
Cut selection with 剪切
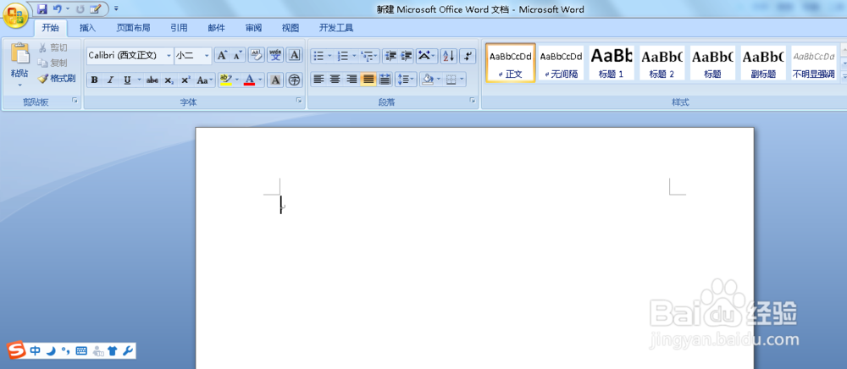point(53,48)
